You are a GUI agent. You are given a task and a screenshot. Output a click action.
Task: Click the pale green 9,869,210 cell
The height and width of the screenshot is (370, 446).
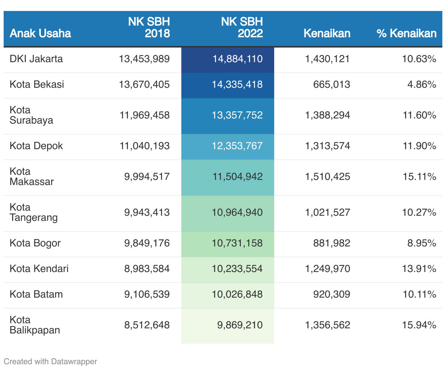tap(239, 325)
